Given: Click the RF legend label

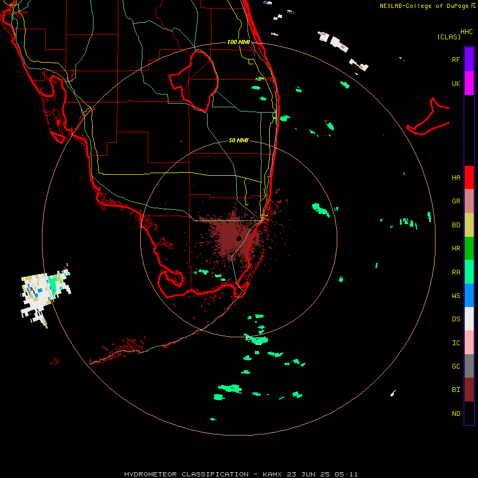Looking at the screenshot, I should click(456, 59).
